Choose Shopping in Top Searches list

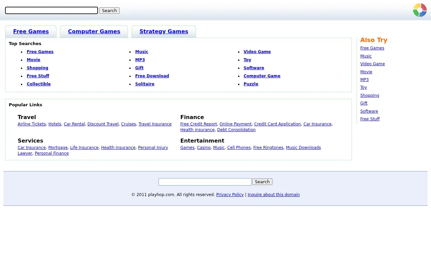pos(38,68)
